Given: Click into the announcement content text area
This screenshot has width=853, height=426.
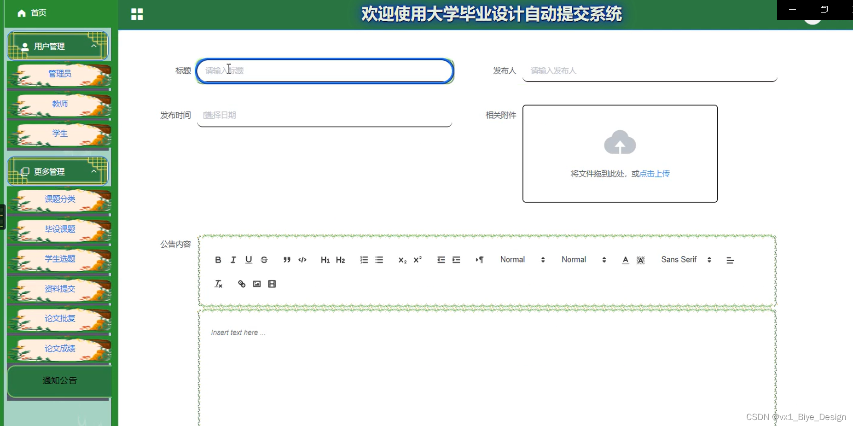Looking at the screenshot, I should coord(487,368).
